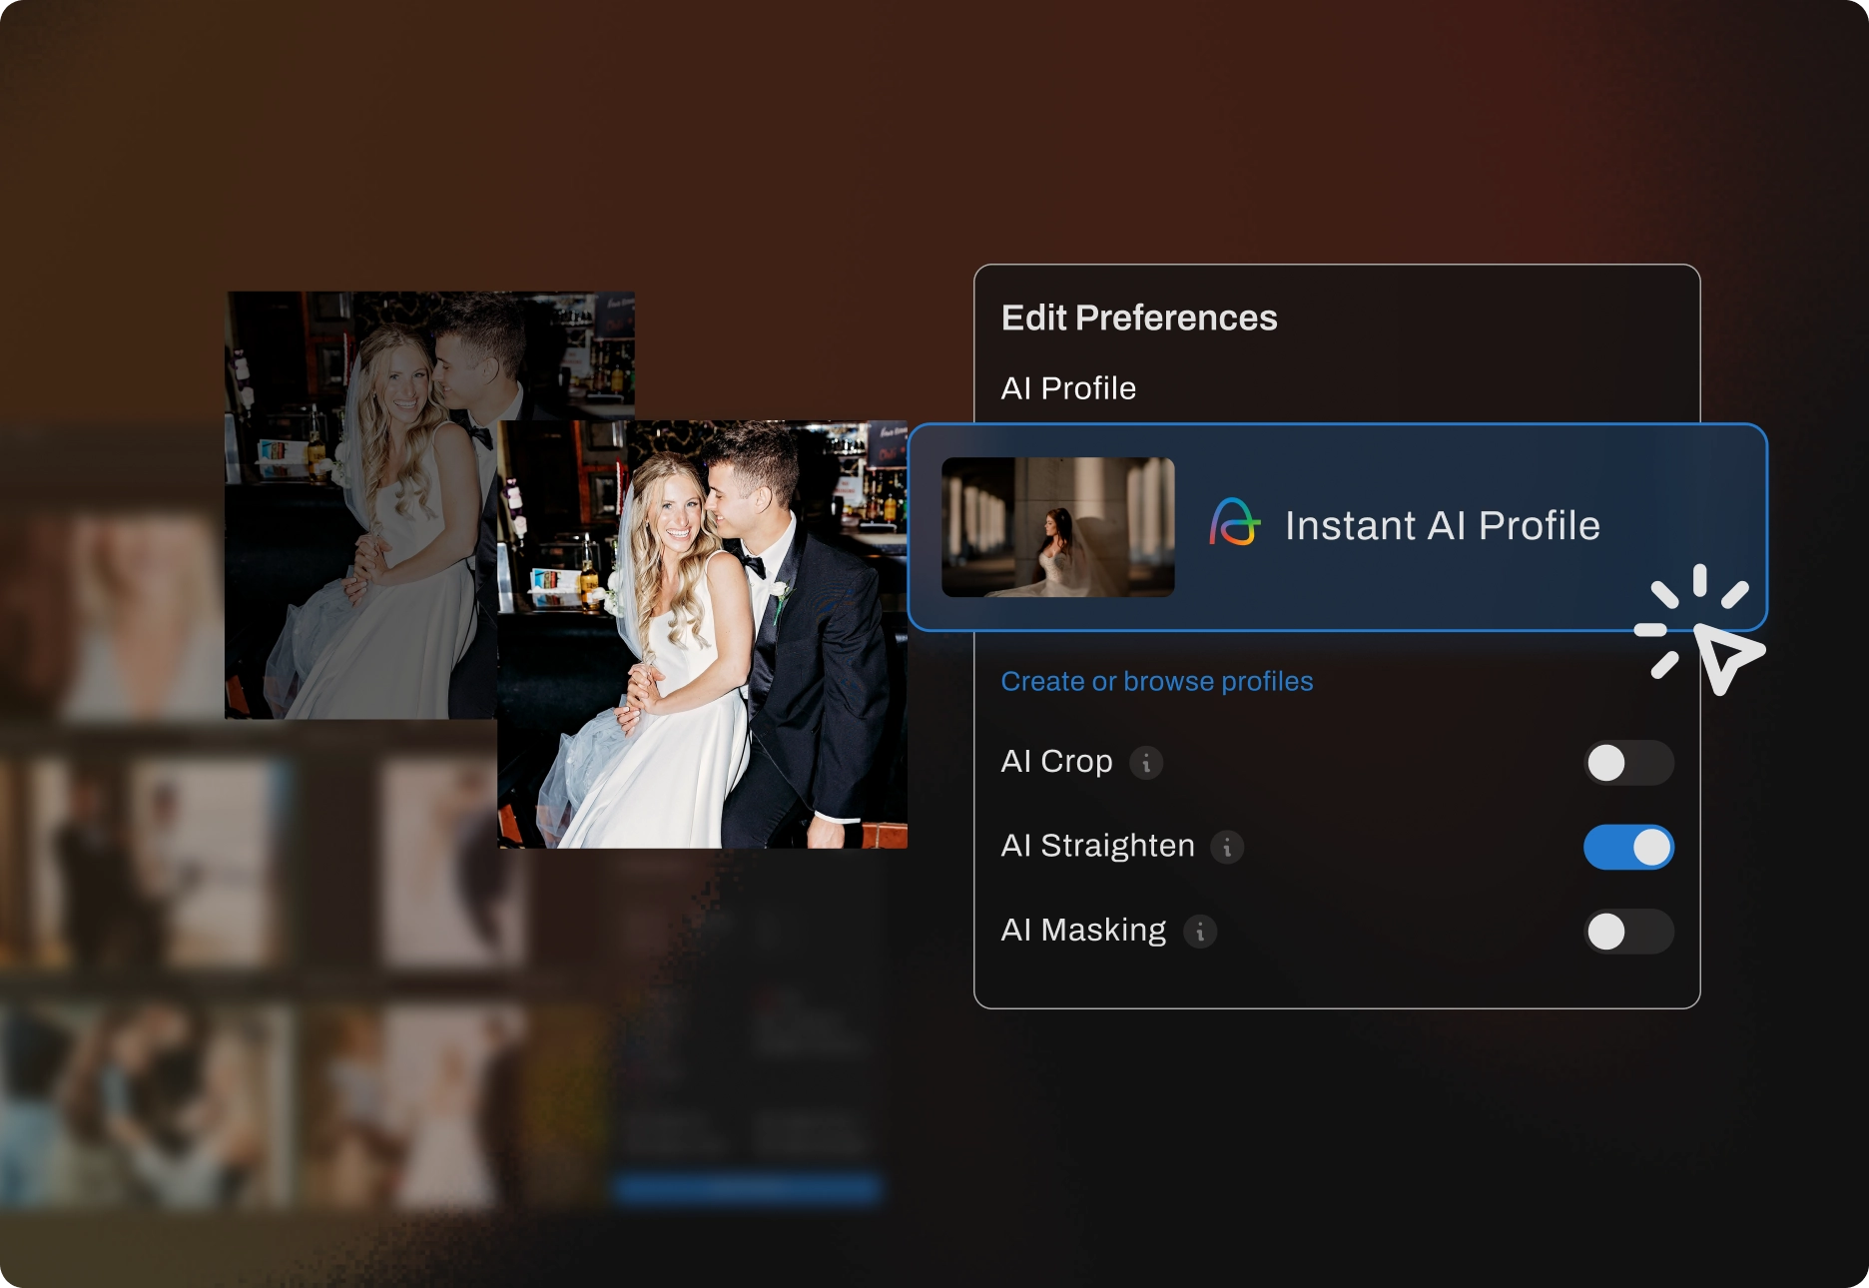Select the foreground wedding couple photo
Image resolution: width=1869 pixels, height=1288 pixels.
click(699, 639)
